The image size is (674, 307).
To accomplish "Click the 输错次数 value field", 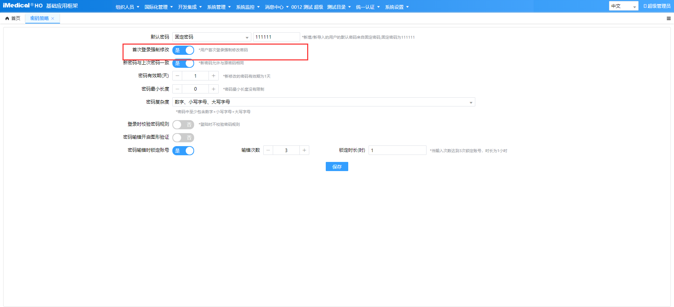I will [286, 150].
